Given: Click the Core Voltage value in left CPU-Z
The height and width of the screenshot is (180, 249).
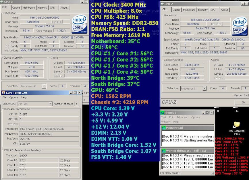Looking at the screenshot, I should click(62, 30).
